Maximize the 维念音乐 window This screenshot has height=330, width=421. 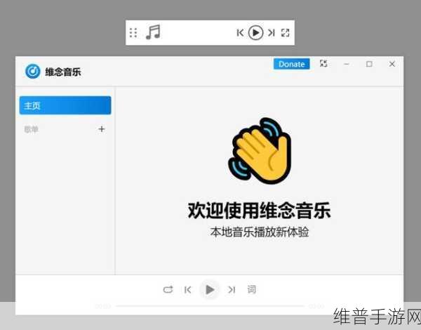click(369, 64)
